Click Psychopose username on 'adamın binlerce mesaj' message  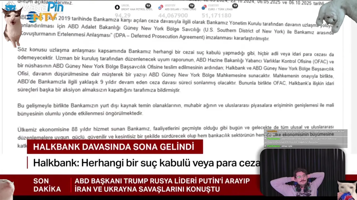click(x=274, y=139)
